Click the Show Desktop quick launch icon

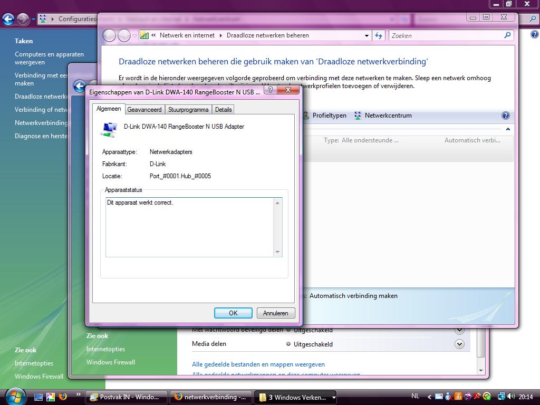(38, 397)
